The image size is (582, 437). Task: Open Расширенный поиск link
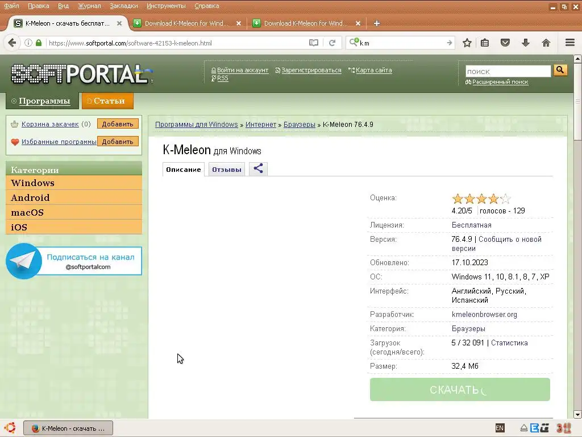(500, 82)
